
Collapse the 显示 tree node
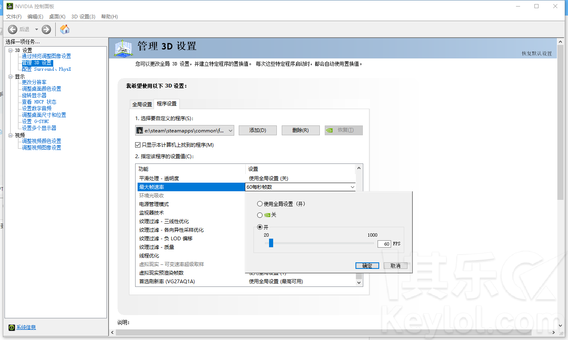pyautogui.click(x=11, y=76)
